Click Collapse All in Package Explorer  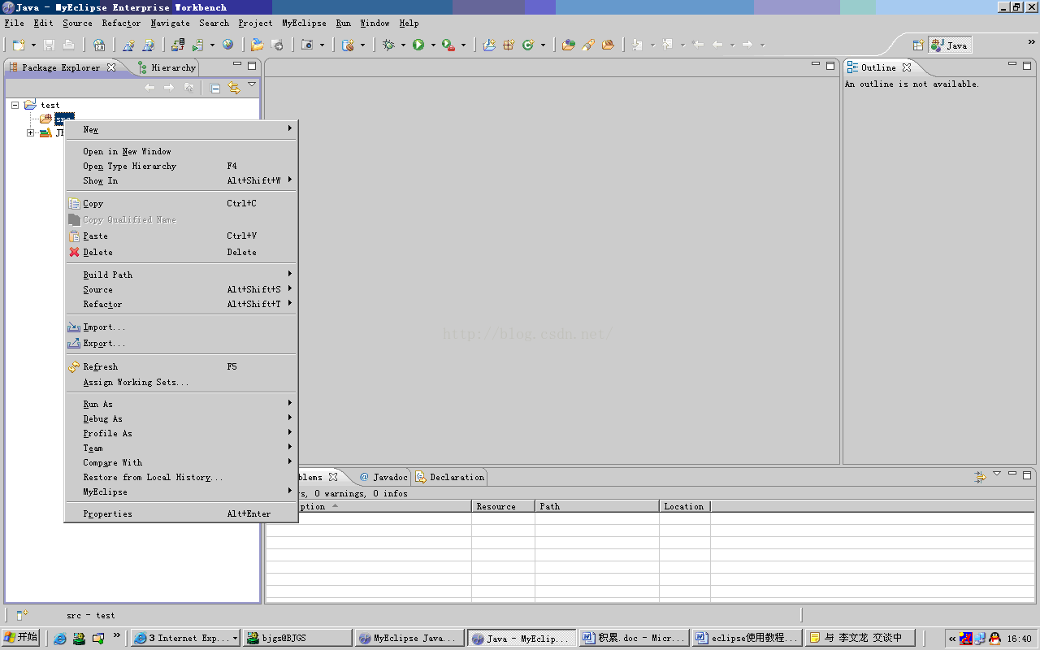pyautogui.click(x=215, y=88)
